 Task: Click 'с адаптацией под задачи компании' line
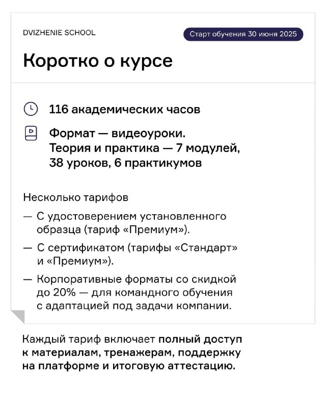click(134, 305)
